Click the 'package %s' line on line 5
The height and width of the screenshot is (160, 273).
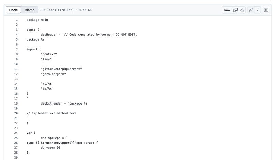tap(35, 39)
